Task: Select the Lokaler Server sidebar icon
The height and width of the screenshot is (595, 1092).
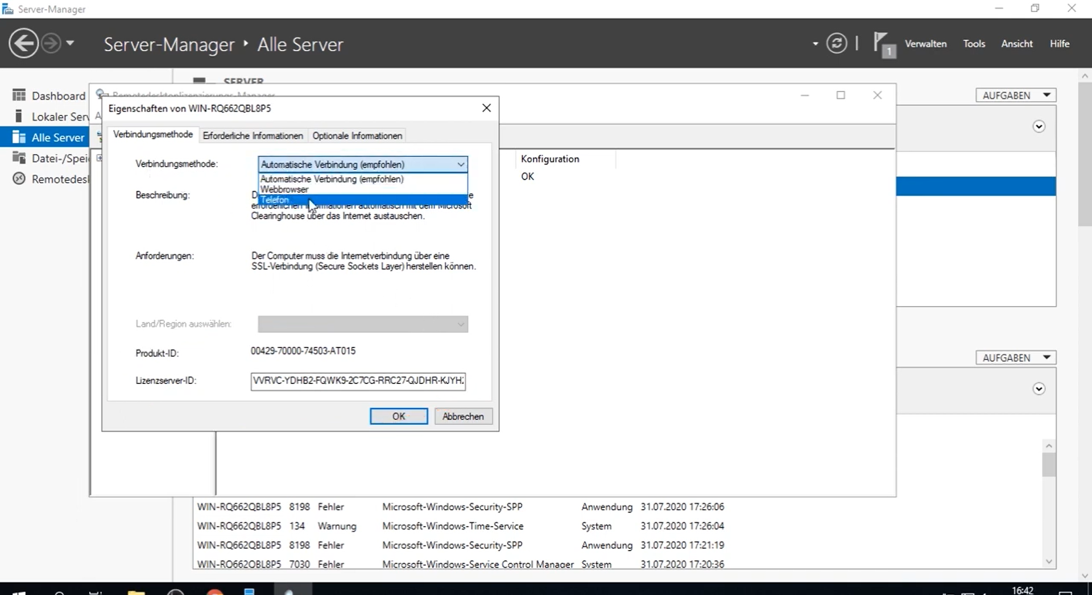Action: [19, 117]
